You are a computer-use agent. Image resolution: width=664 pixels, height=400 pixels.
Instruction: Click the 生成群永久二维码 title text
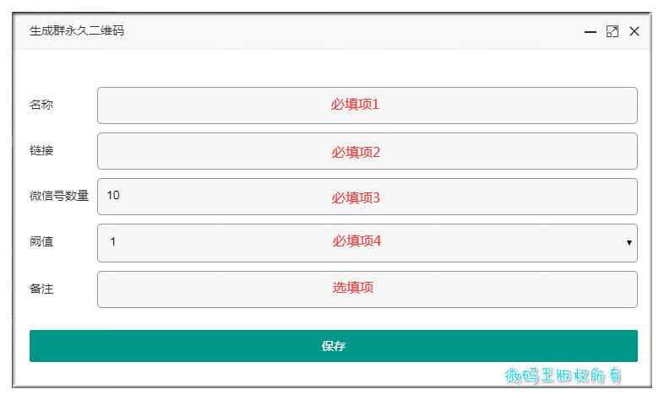[x=77, y=31]
